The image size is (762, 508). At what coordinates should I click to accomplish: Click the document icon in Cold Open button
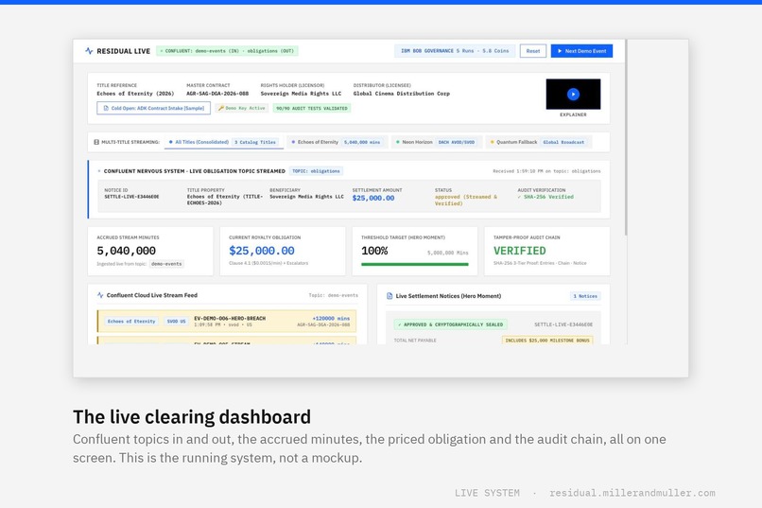point(106,108)
